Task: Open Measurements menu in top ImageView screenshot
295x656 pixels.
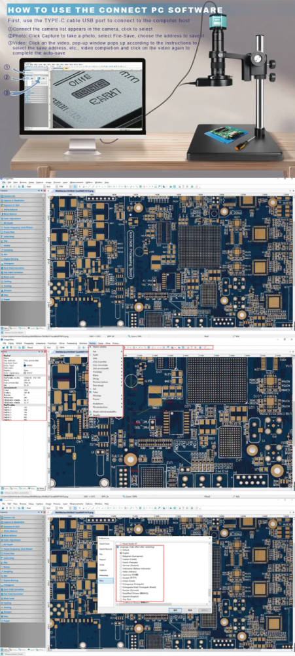Action: point(77,182)
